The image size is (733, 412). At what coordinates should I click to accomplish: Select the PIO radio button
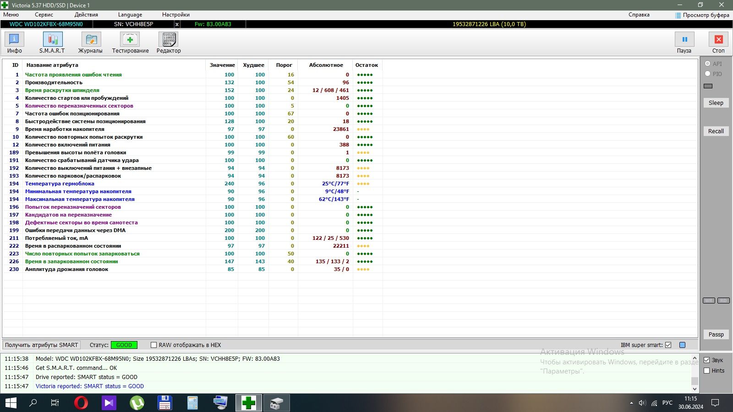(708, 74)
